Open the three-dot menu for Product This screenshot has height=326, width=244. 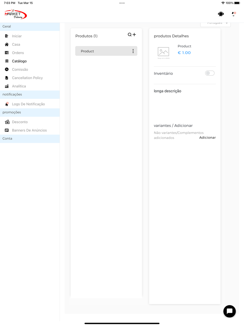(133, 51)
